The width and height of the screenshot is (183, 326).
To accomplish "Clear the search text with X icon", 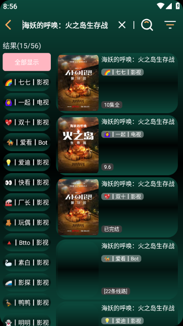I will click(122, 25).
